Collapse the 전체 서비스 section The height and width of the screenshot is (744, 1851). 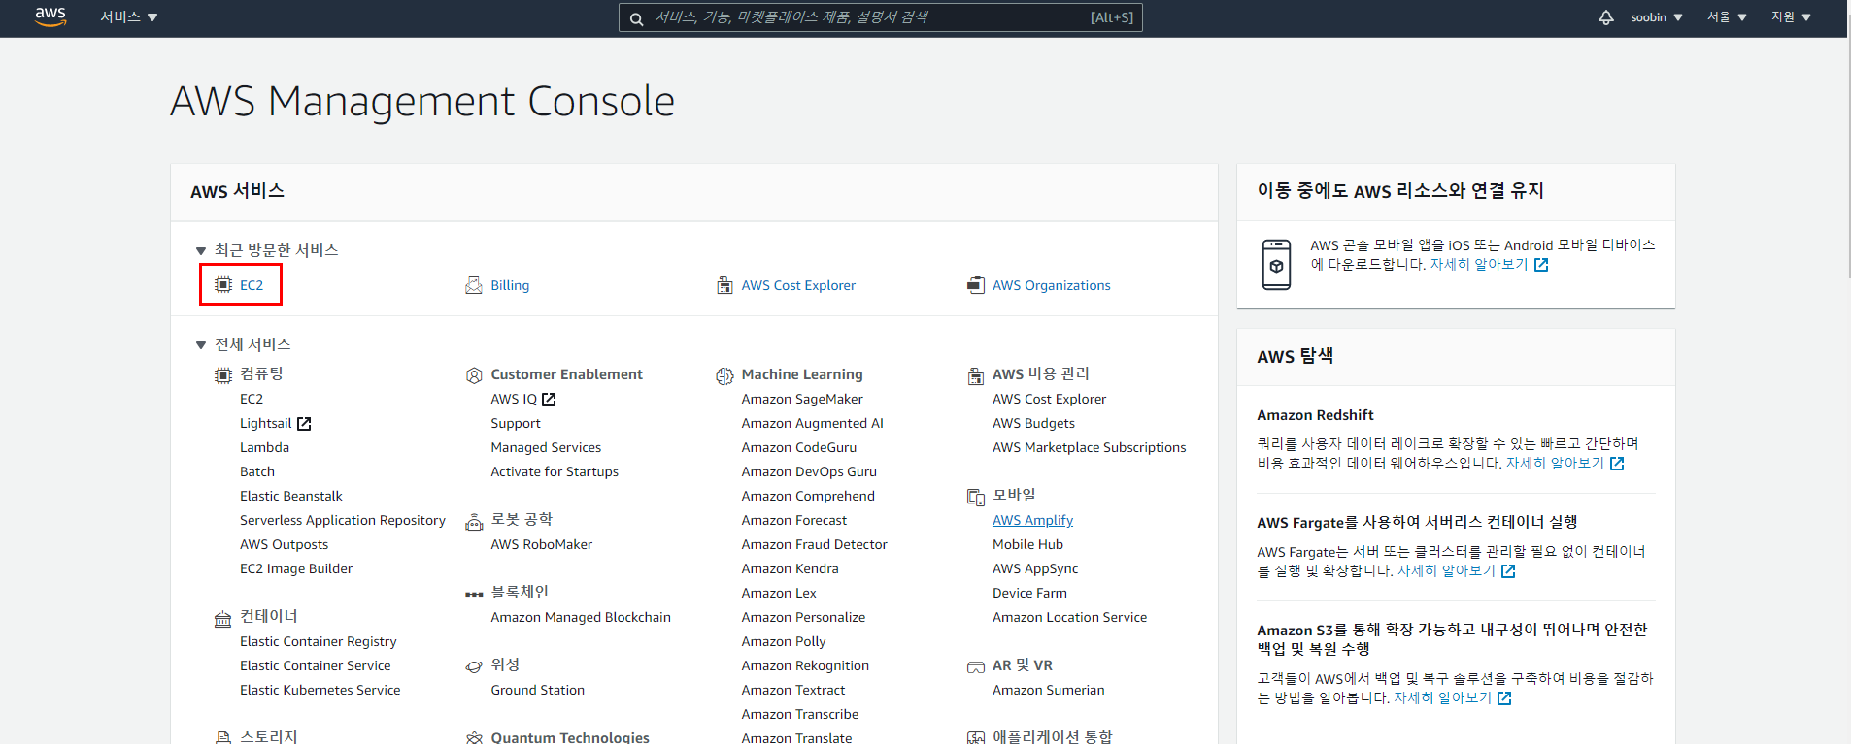[201, 345]
